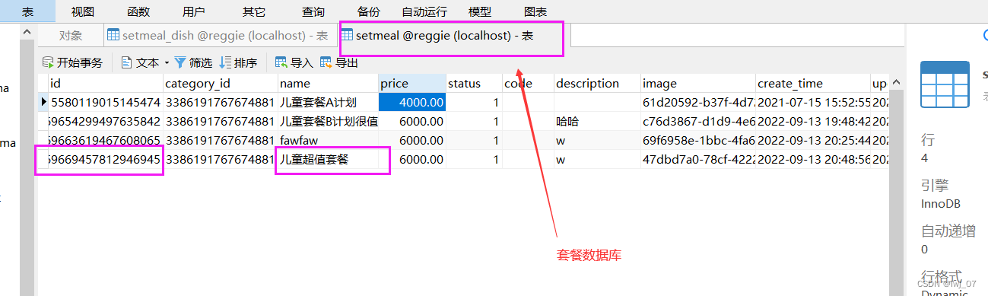The width and height of the screenshot is (988, 296).
Task: Click the 自动递增 auto increment label
Action: coord(948,231)
